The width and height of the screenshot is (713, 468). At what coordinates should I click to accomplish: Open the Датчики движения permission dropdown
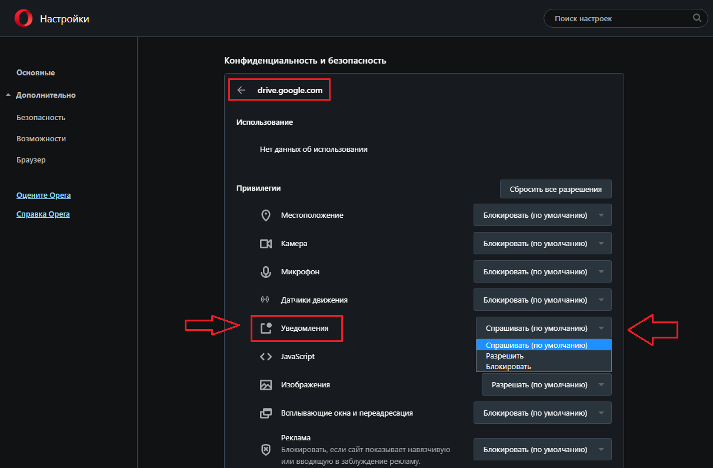click(542, 300)
